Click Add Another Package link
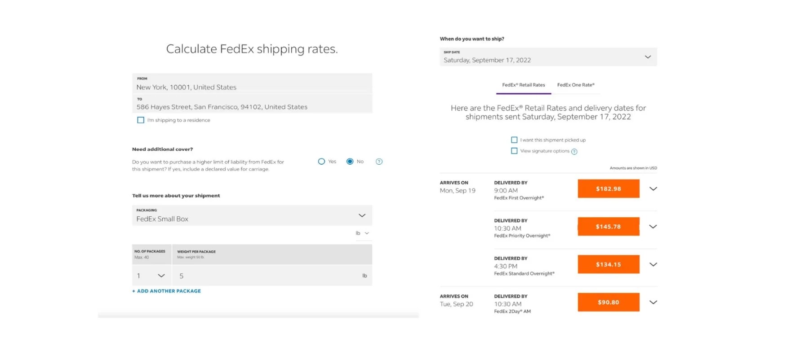Screen dimensions: 809x359 click(x=167, y=291)
